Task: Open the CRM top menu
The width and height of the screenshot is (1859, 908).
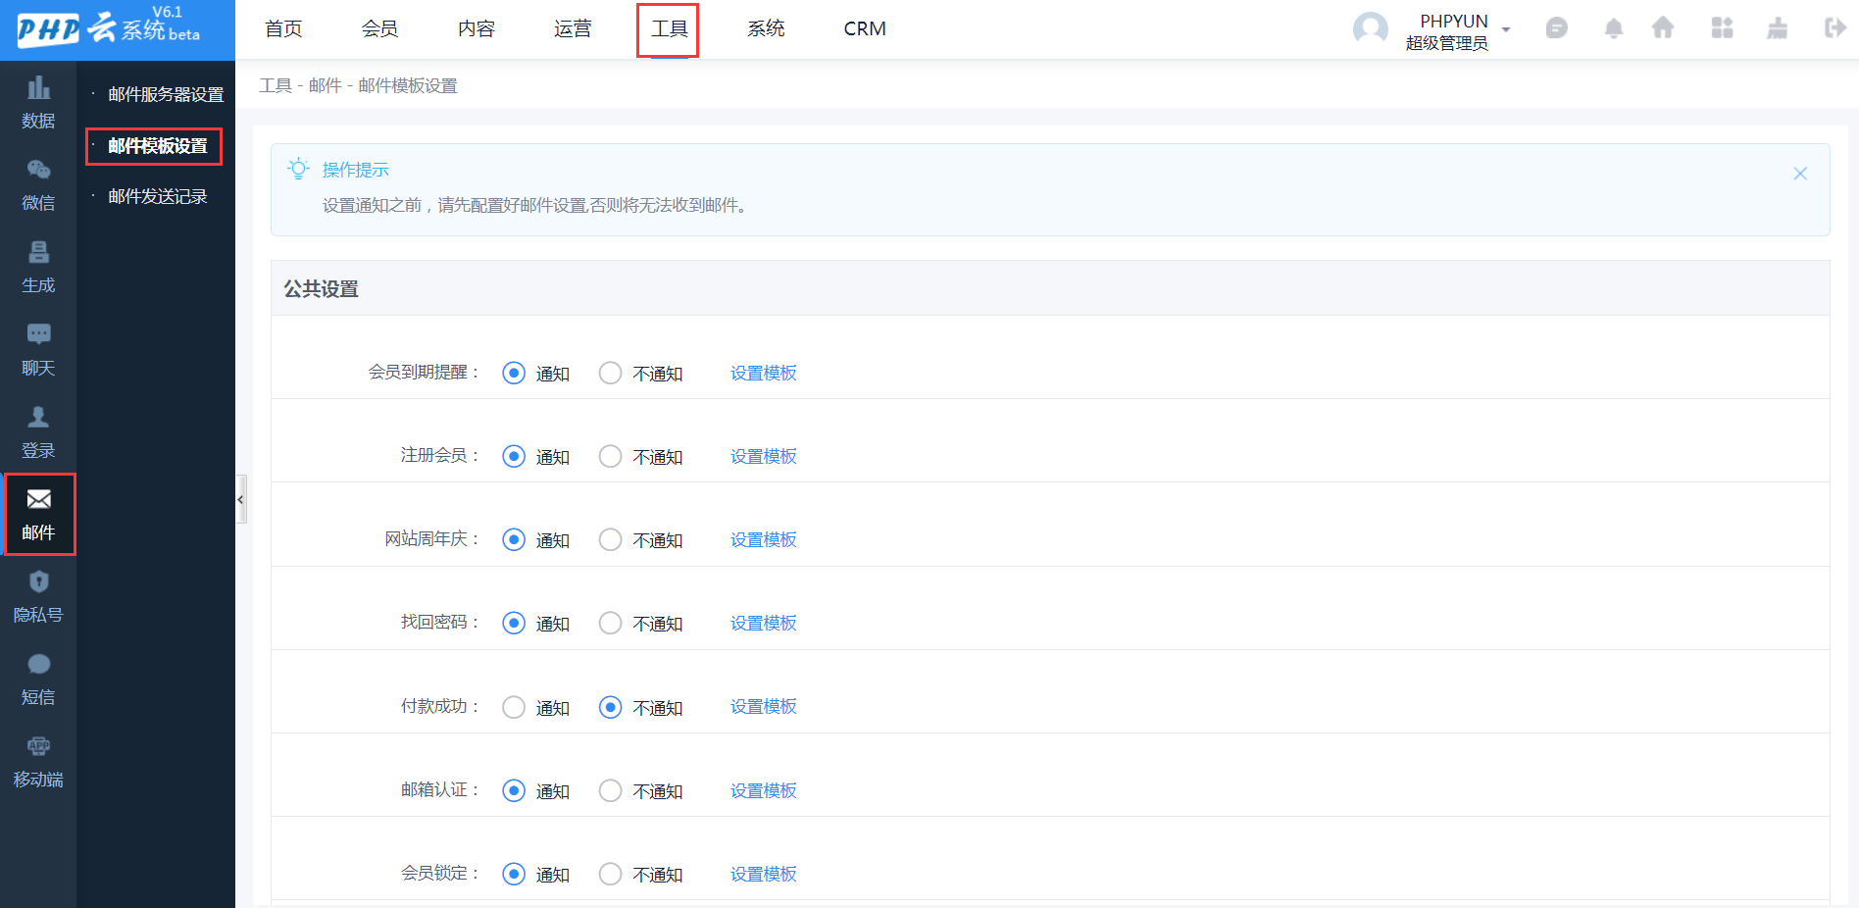Action: click(865, 29)
